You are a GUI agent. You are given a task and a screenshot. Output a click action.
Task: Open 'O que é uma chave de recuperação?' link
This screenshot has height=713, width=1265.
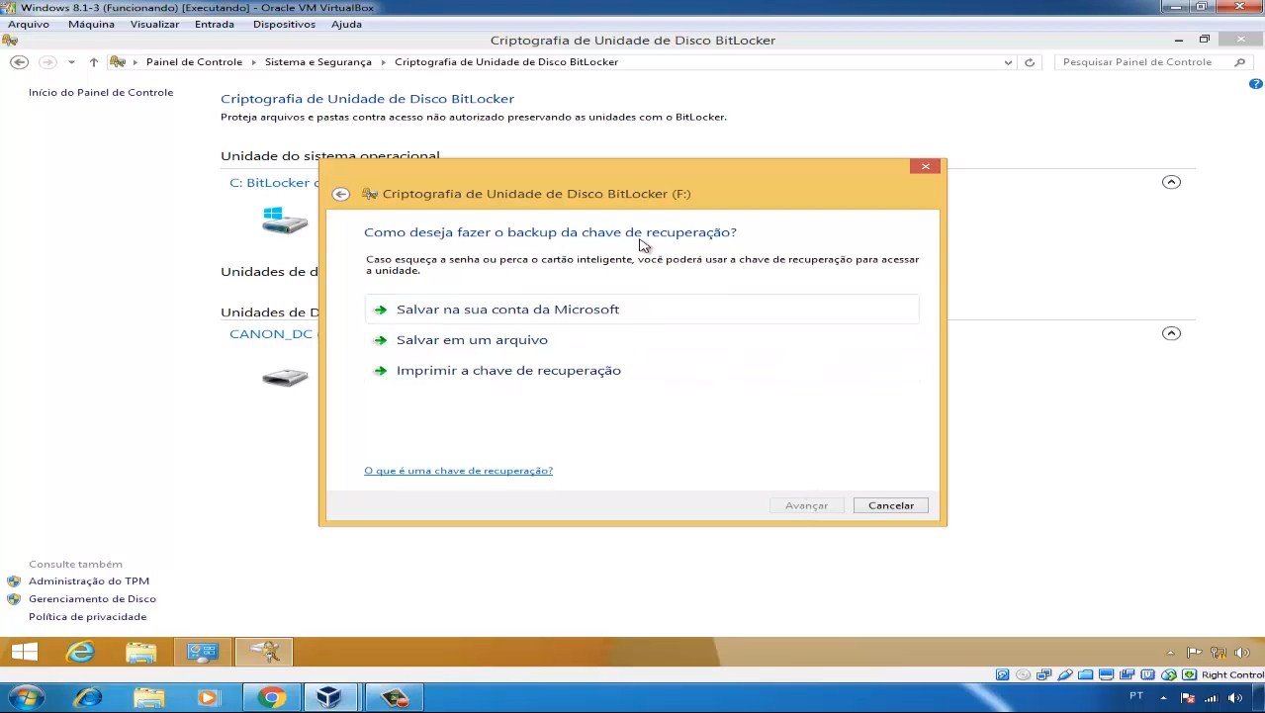tap(458, 471)
